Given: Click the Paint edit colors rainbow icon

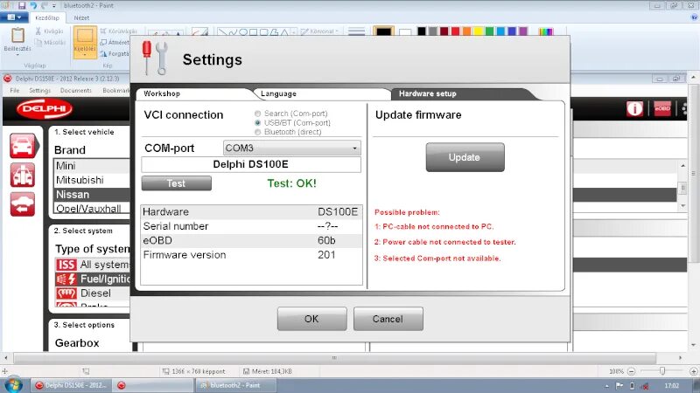Looking at the screenshot, I should click(x=545, y=31).
